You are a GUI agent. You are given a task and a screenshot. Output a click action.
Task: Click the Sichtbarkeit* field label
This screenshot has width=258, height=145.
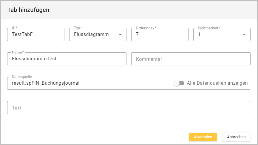(x=209, y=28)
